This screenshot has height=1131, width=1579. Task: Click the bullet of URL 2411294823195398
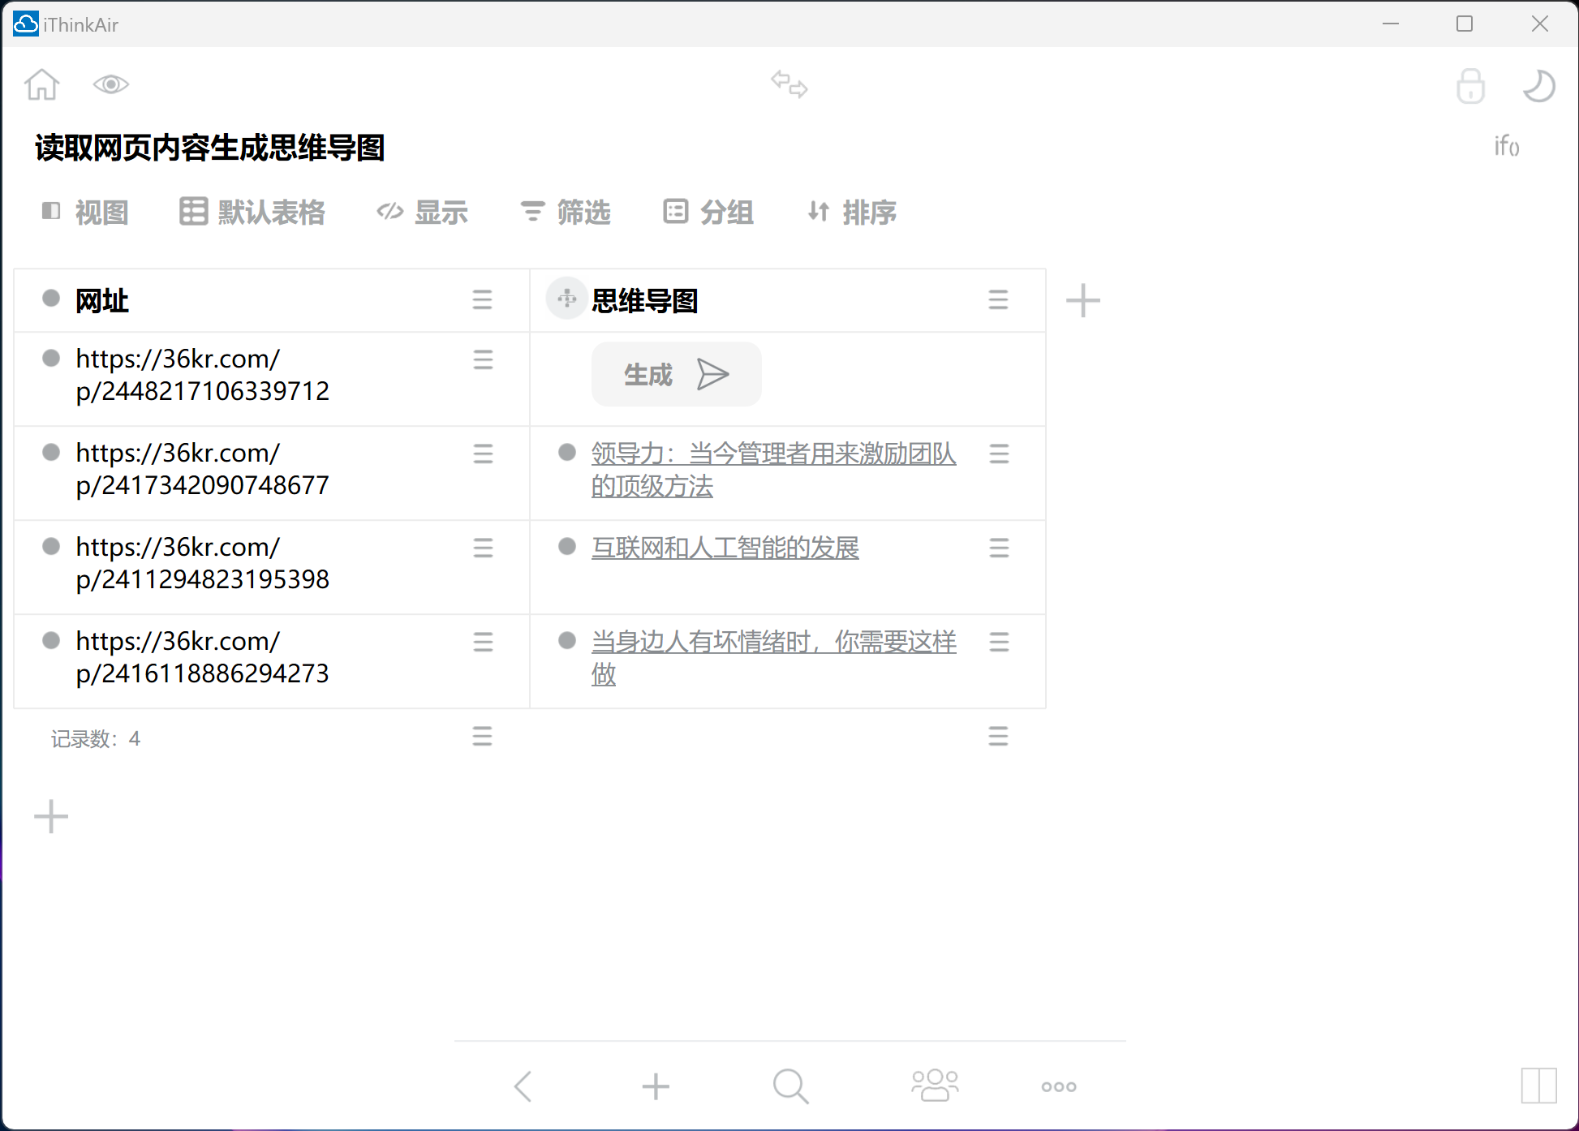coord(51,546)
